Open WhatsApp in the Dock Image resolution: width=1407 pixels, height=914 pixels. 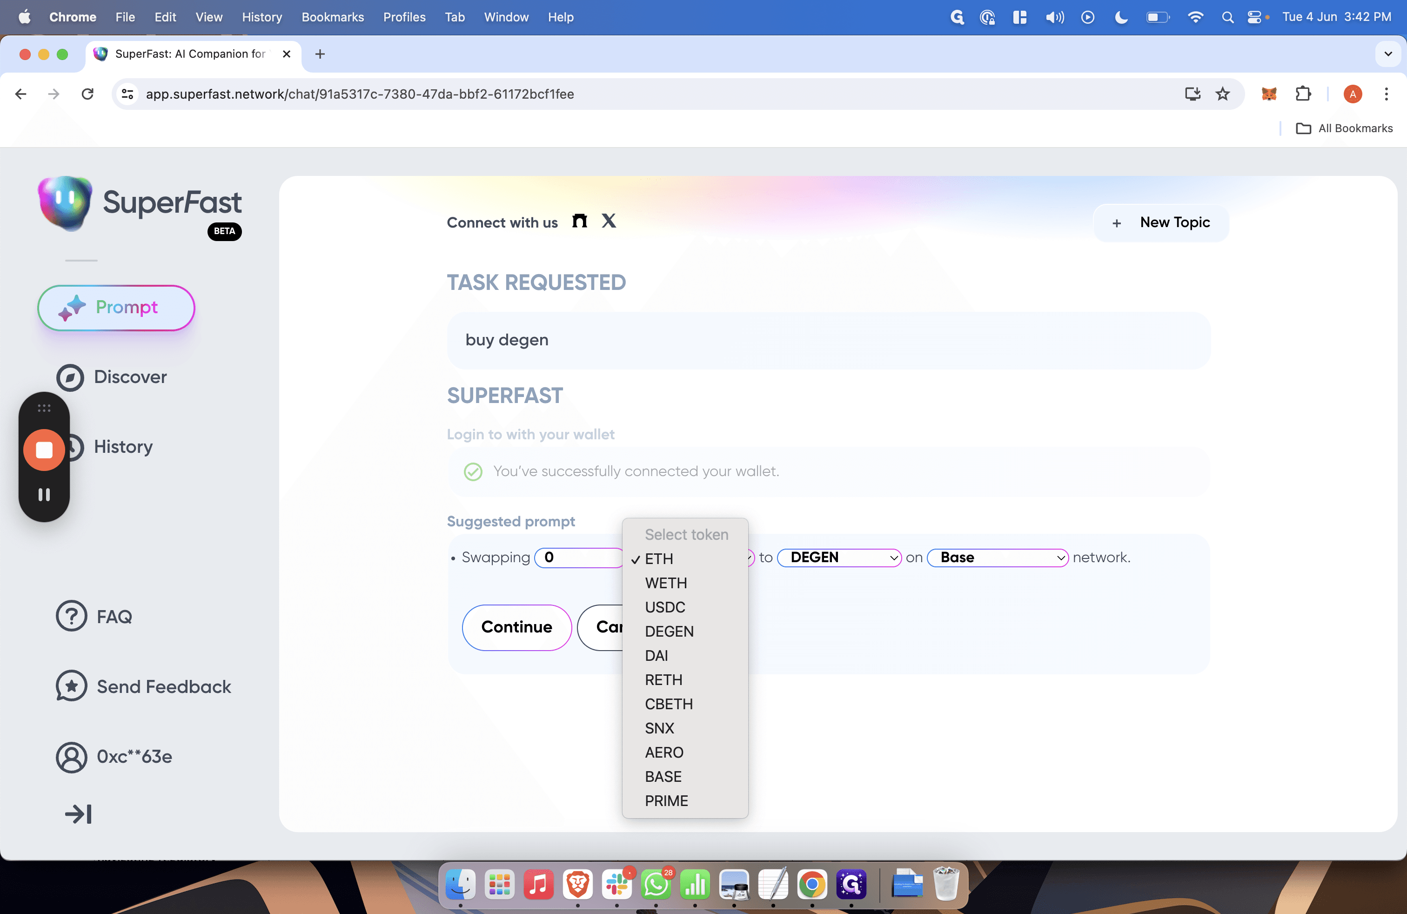[656, 884]
